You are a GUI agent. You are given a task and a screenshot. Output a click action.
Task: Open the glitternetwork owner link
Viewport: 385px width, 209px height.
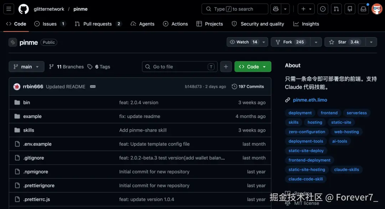pyautogui.click(x=49, y=9)
